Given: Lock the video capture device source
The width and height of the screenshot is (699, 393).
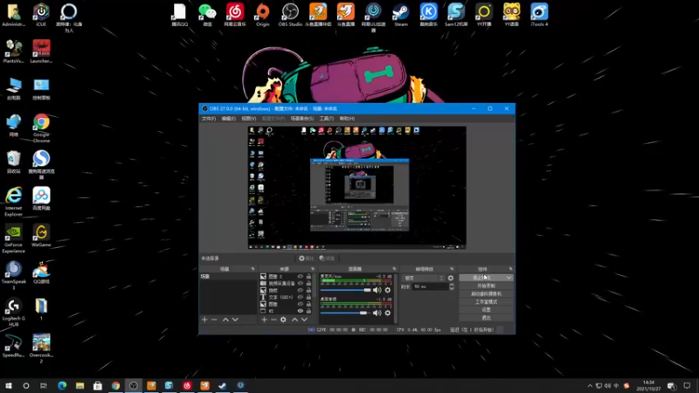Looking at the screenshot, I should click(x=308, y=283).
